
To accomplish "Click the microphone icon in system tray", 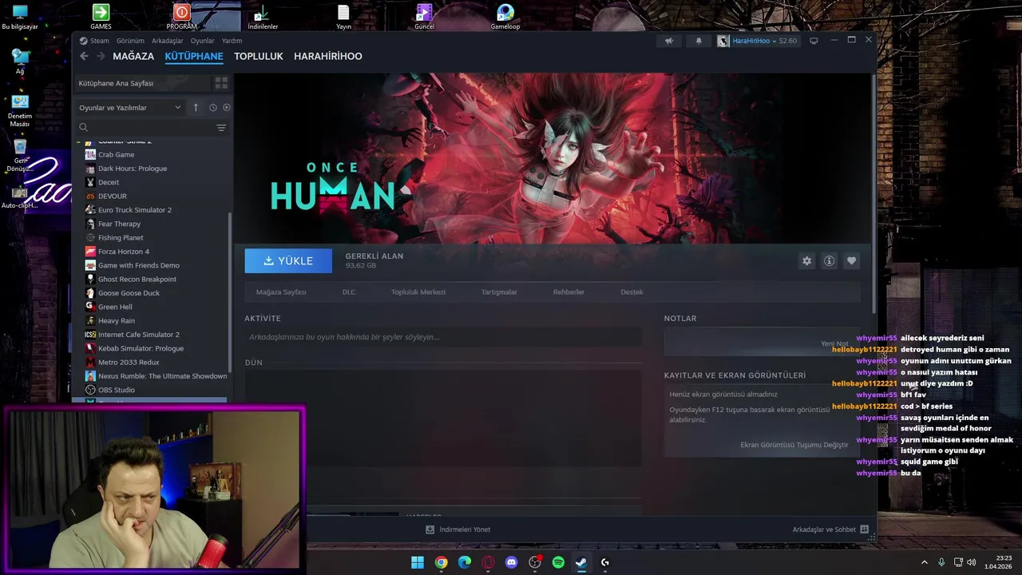I will click(x=941, y=562).
